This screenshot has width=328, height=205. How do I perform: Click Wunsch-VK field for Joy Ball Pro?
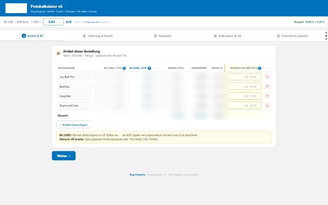(245, 77)
